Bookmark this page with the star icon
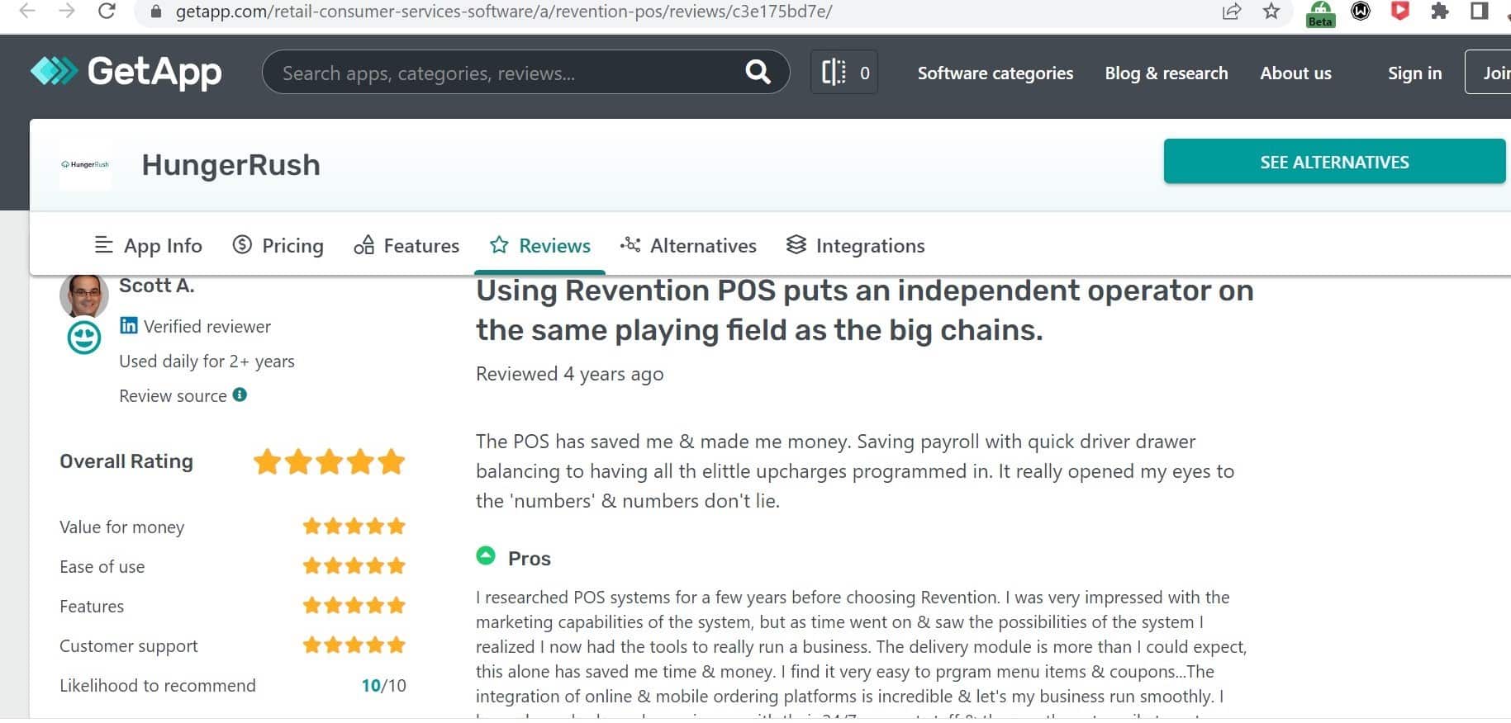The height and width of the screenshot is (723, 1511). (x=1271, y=11)
